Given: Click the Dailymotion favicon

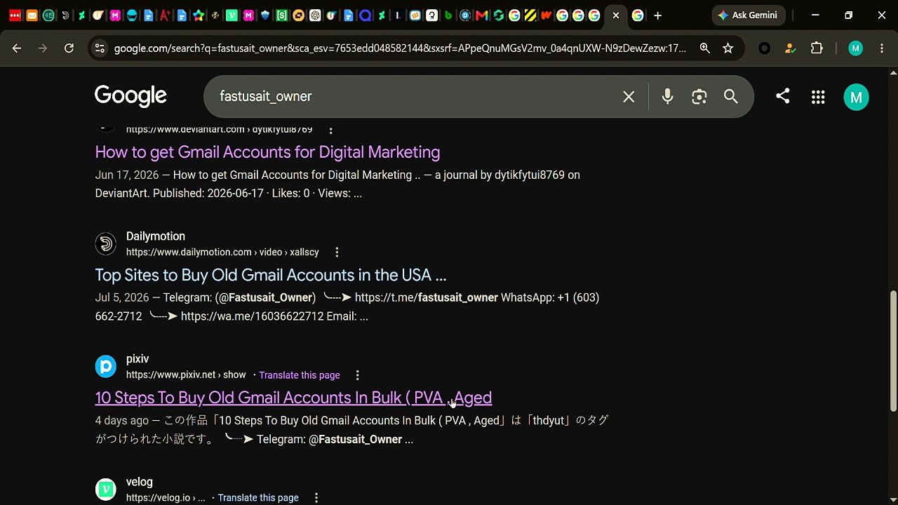Looking at the screenshot, I should [106, 244].
